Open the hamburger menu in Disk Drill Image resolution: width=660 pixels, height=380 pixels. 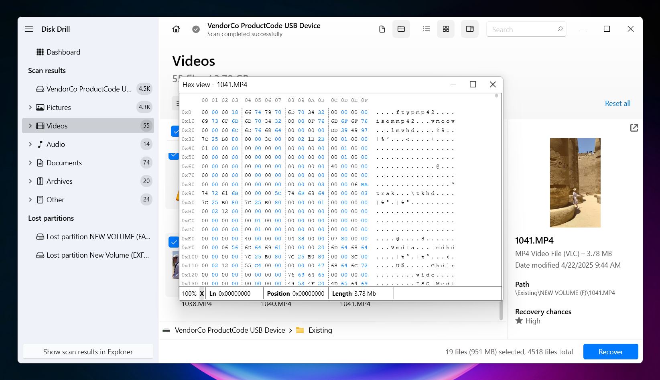tap(29, 29)
